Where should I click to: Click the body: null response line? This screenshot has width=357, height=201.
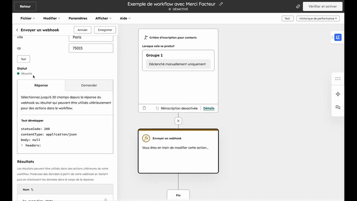click(31, 140)
